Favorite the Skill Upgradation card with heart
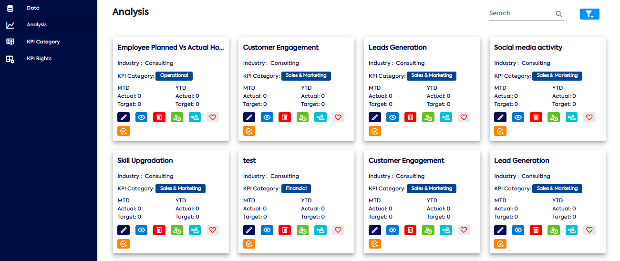Viewport: 620px width, 261px height. [213, 230]
